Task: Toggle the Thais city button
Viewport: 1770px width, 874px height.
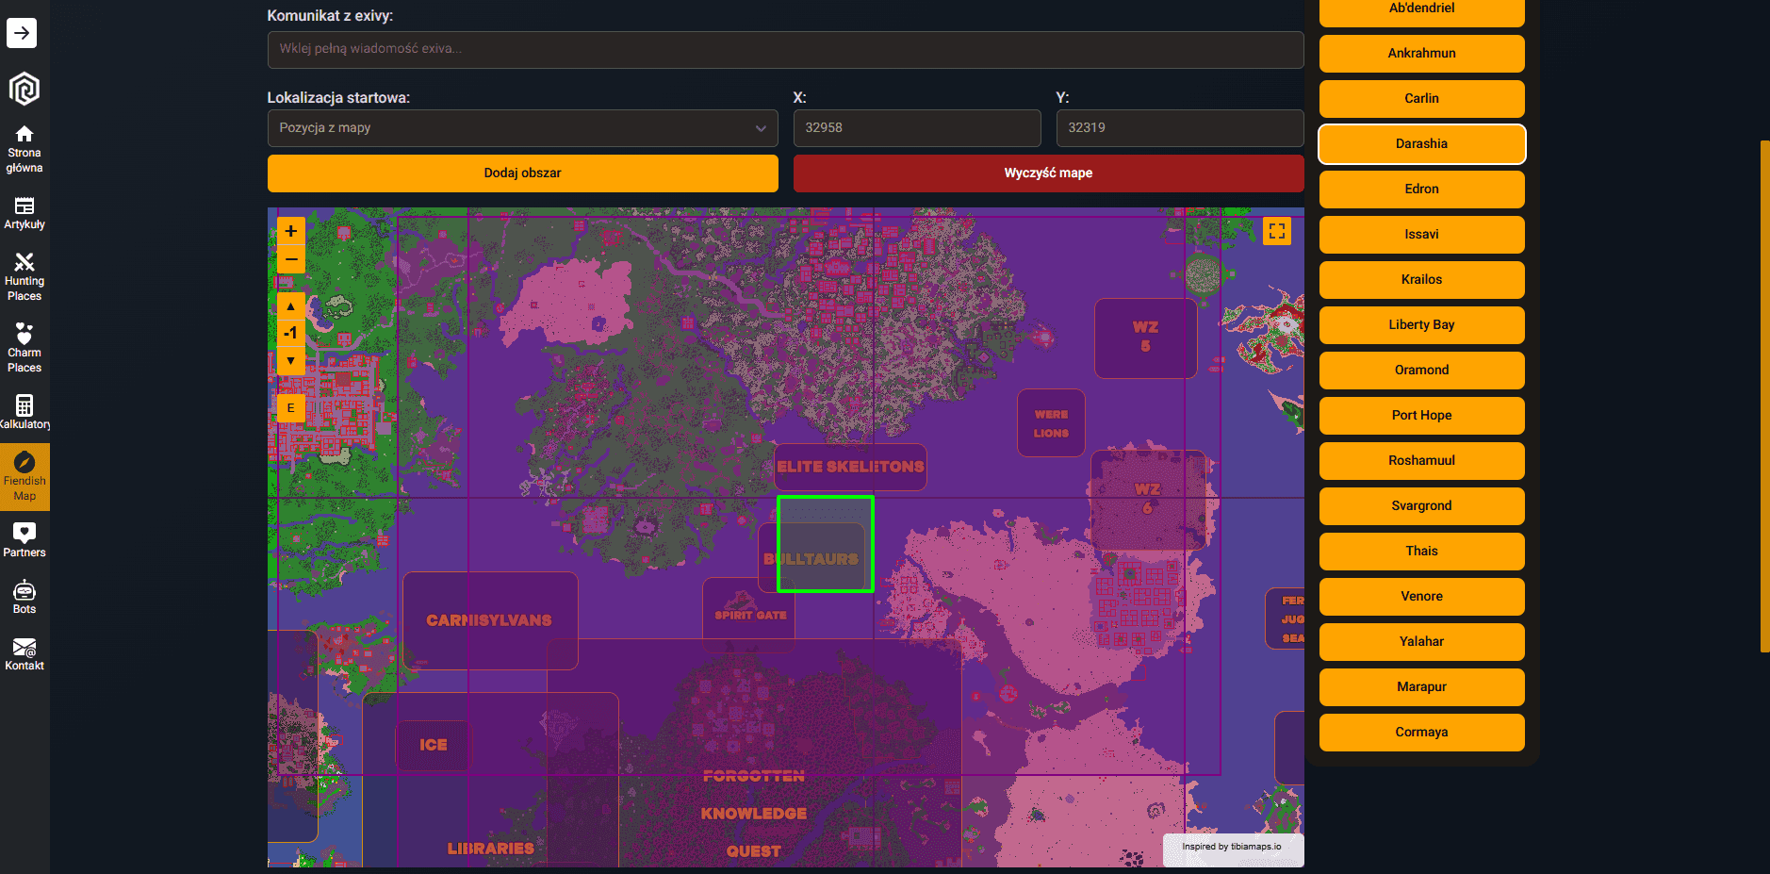Action: 1421,551
